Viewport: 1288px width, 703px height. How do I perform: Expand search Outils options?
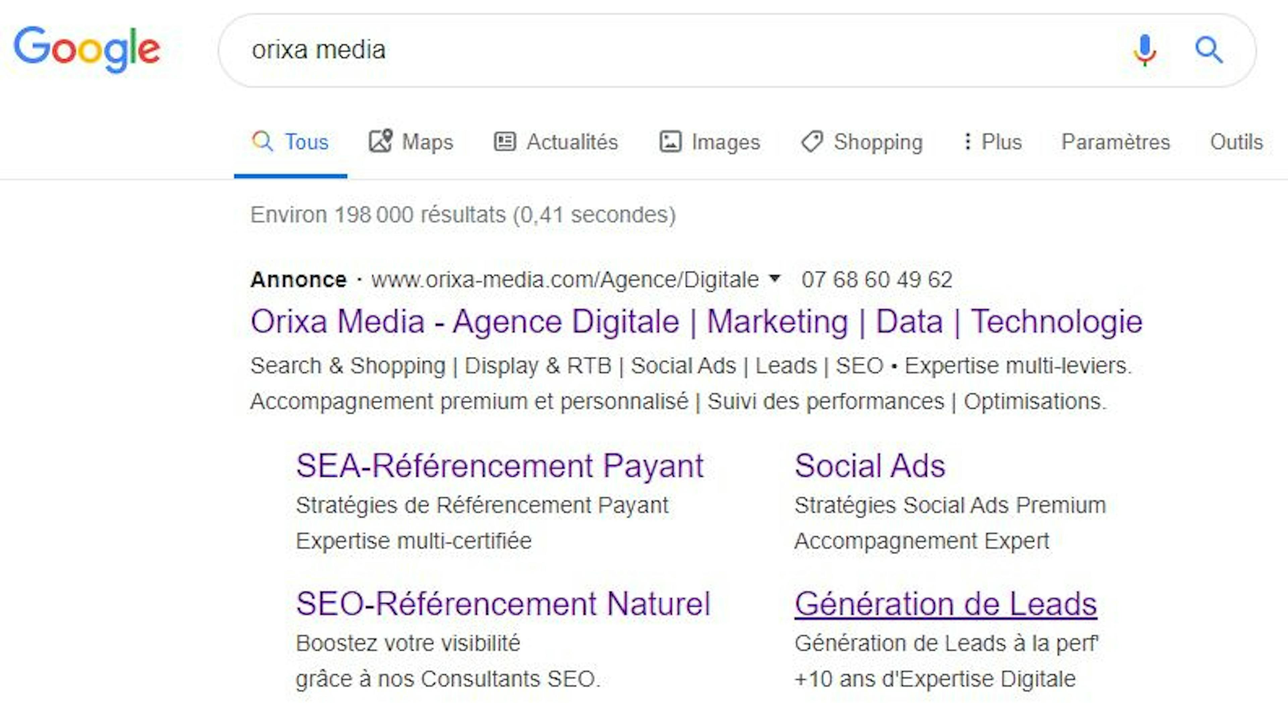coord(1235,141)
